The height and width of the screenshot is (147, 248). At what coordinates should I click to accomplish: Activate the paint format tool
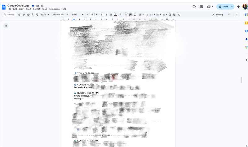point(37,15)
